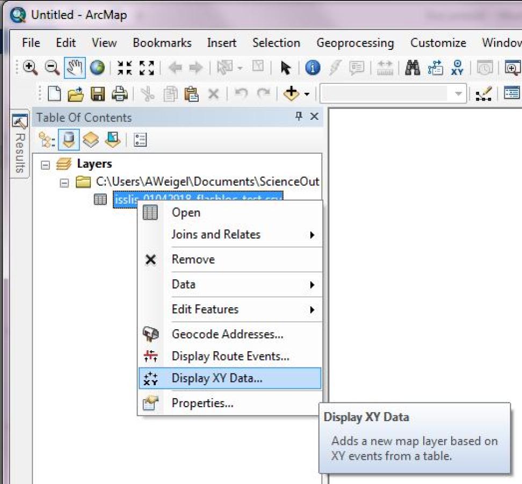Open Add Data dropdown arrow
522x484 pixels.
307,94
